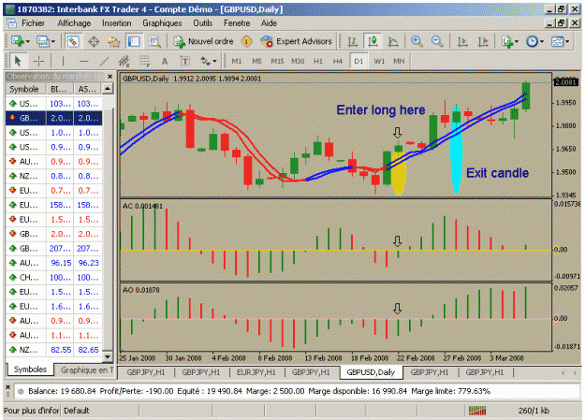
Task: Click the Symbole column header
Action: point(24,89)
